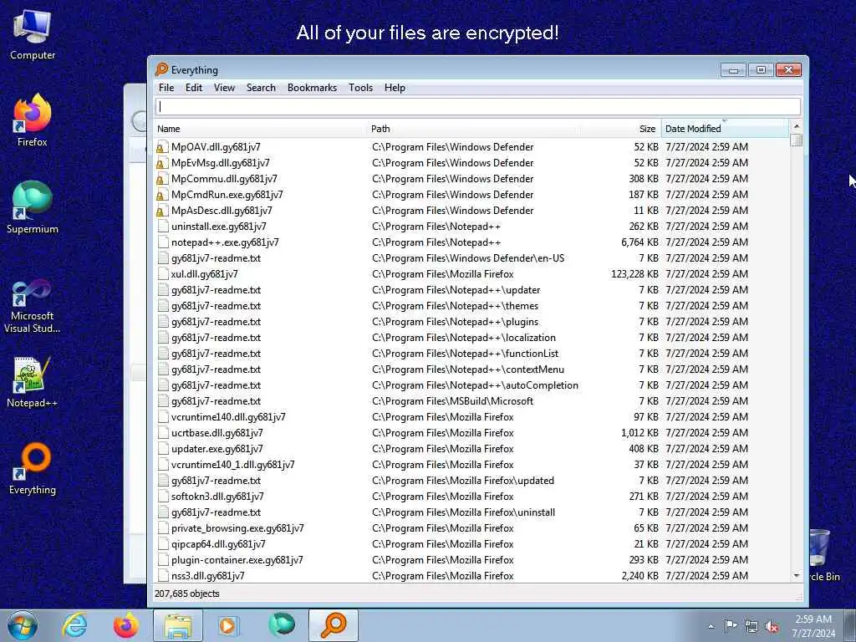This screenshot has width=856, height=642.
Task: Select the file vcruntime140.dll.gy681jv7
Action: 228,417
